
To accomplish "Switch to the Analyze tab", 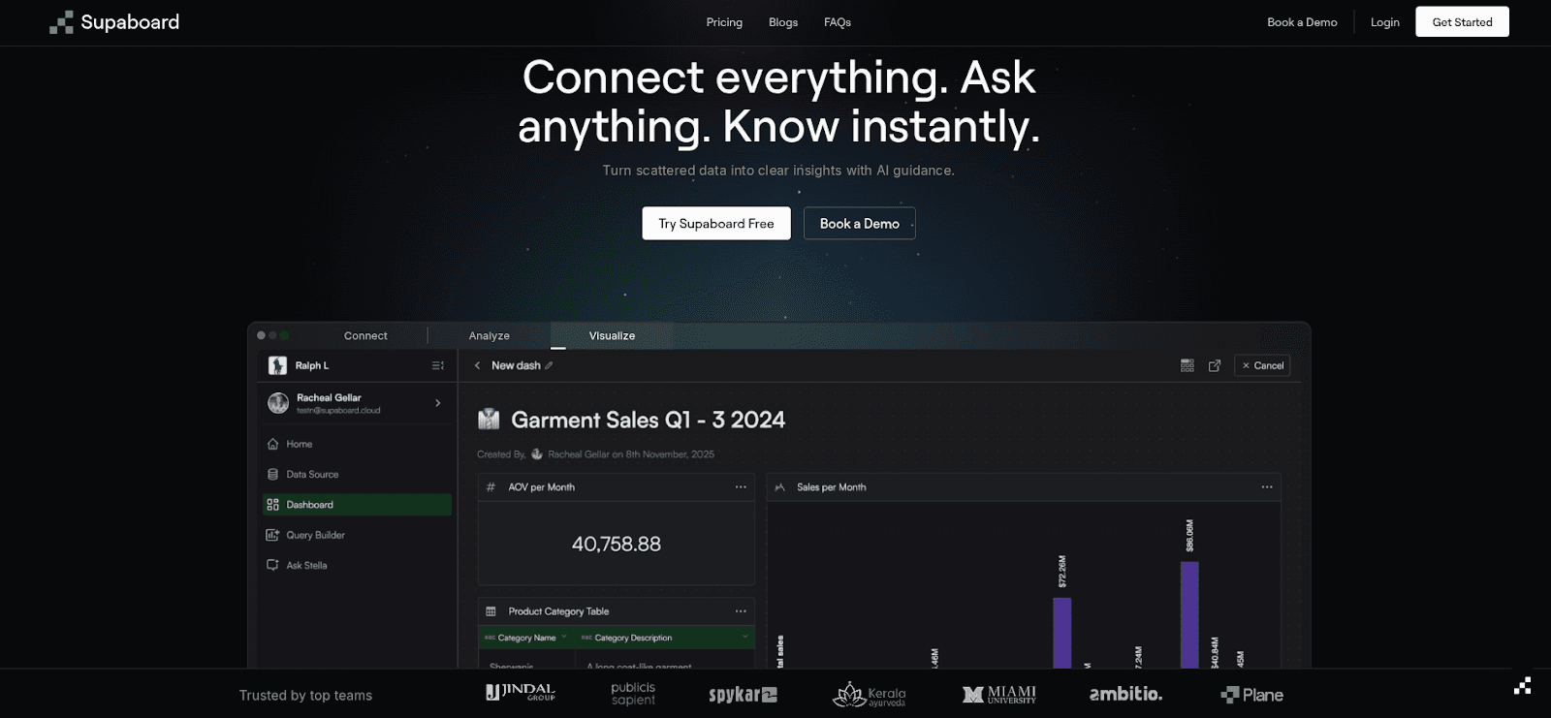I will click(490, 335).
